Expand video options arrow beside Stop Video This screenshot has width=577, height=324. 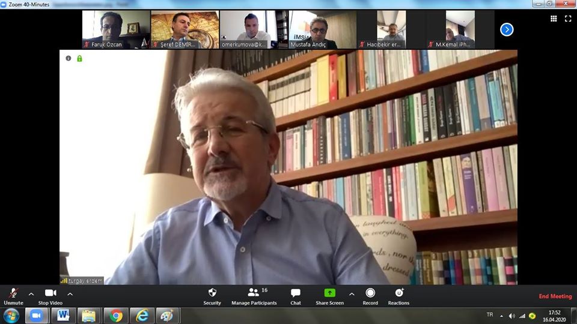70,294
